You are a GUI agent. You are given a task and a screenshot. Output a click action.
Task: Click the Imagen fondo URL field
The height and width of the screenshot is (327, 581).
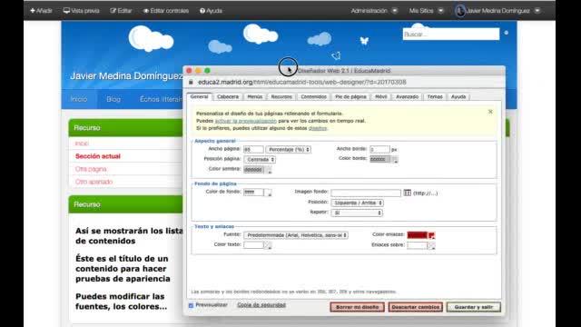click(x=366, y=193)
